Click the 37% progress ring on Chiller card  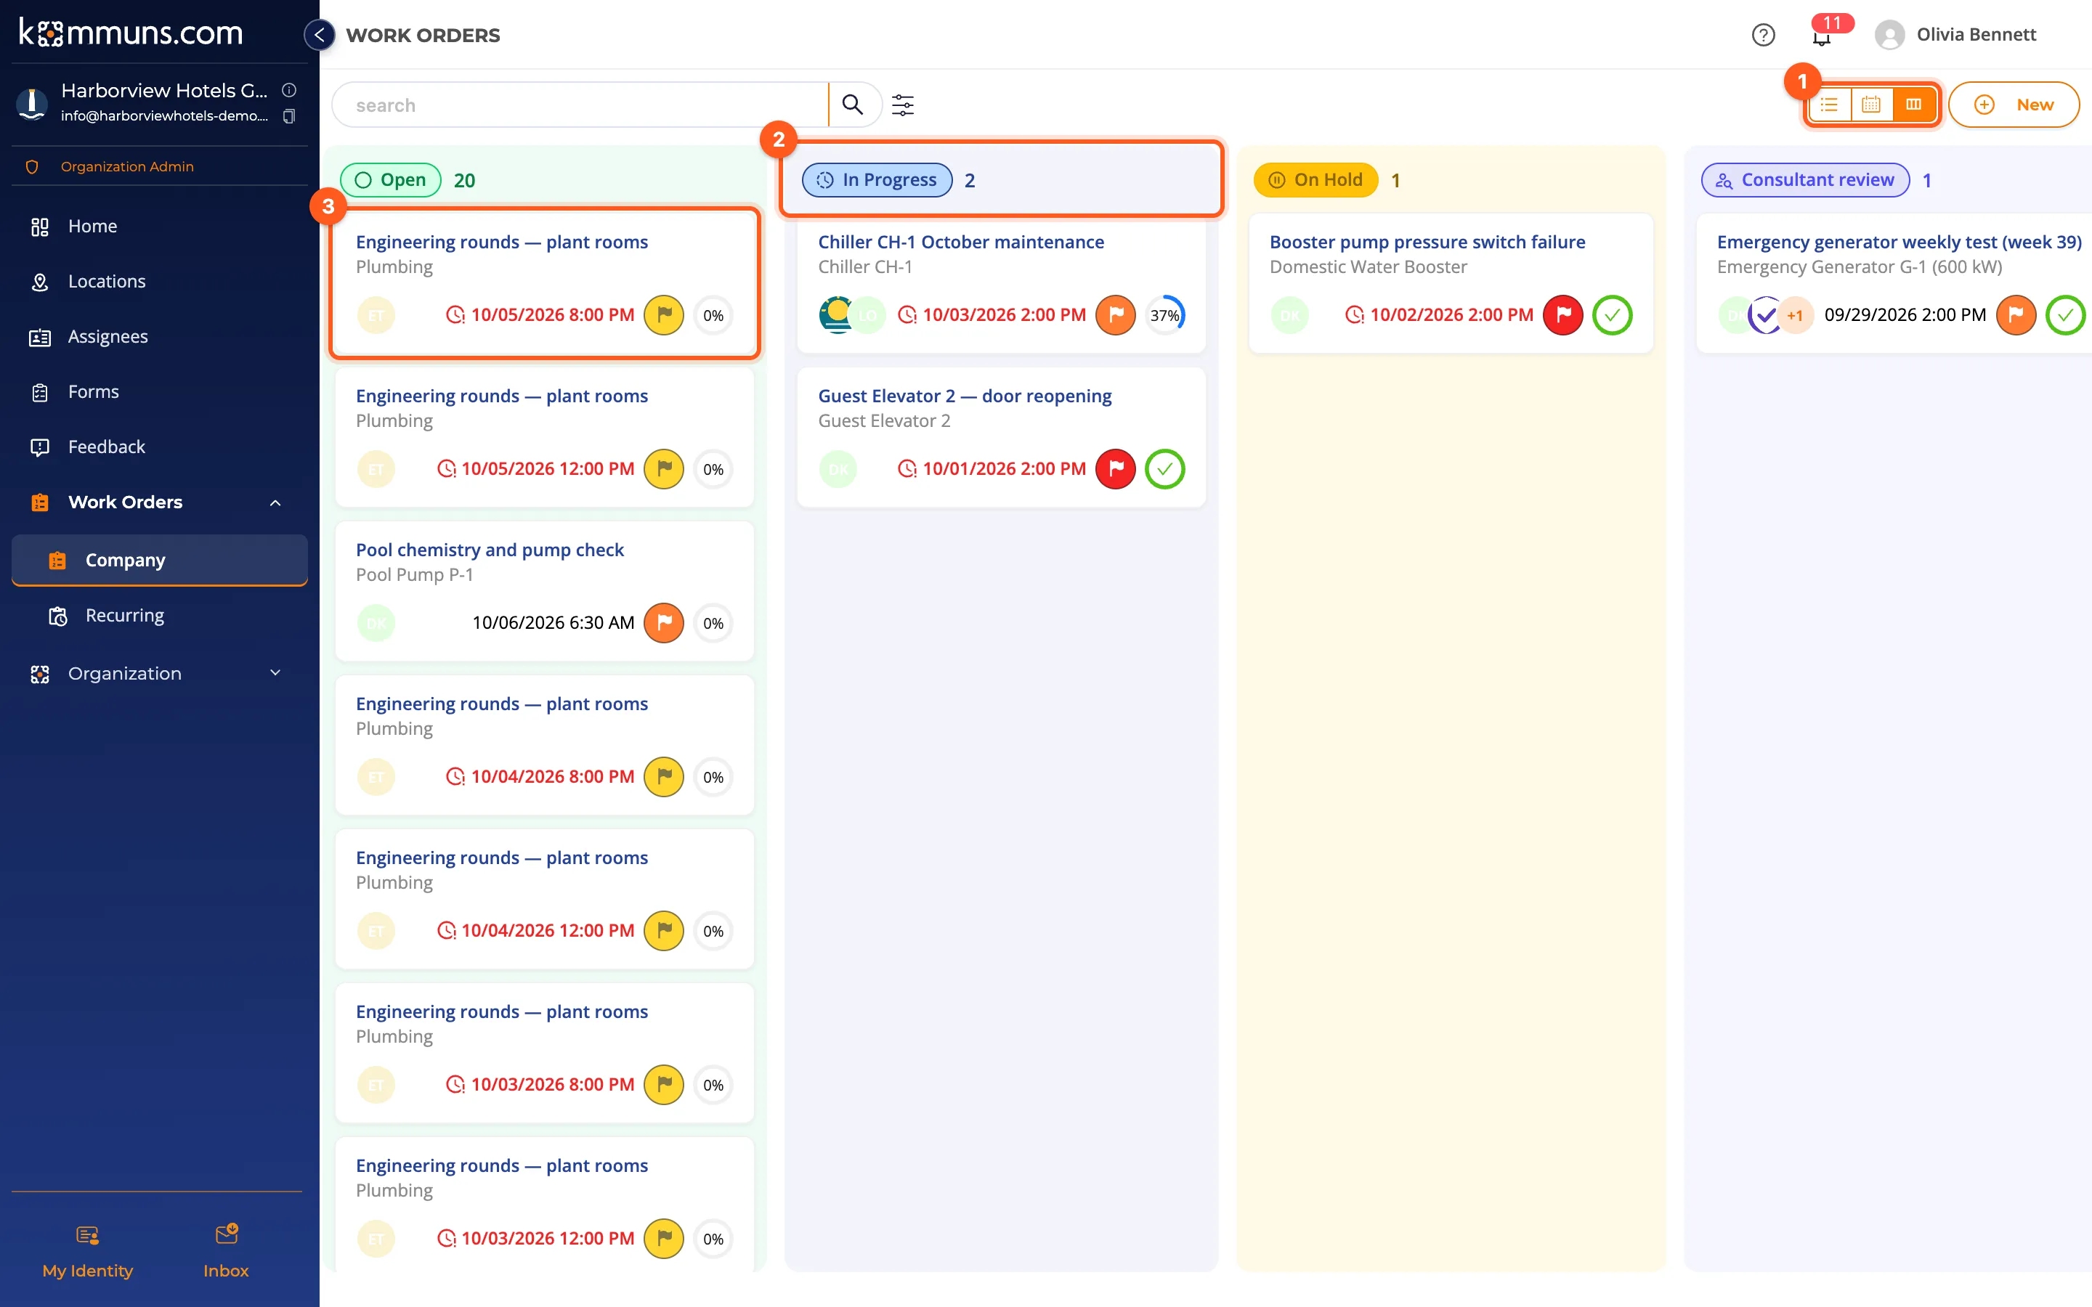[1164, 314]
